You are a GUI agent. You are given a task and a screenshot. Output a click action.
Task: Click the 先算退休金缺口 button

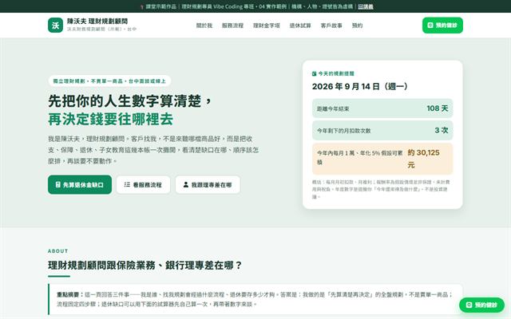80,184
